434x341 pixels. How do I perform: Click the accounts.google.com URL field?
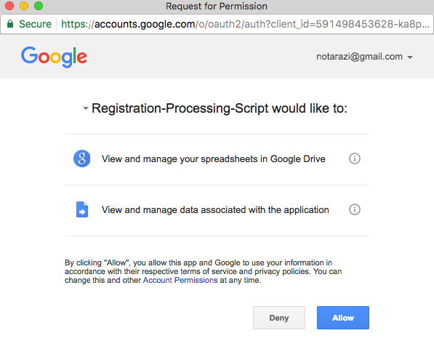click(245, 24)
